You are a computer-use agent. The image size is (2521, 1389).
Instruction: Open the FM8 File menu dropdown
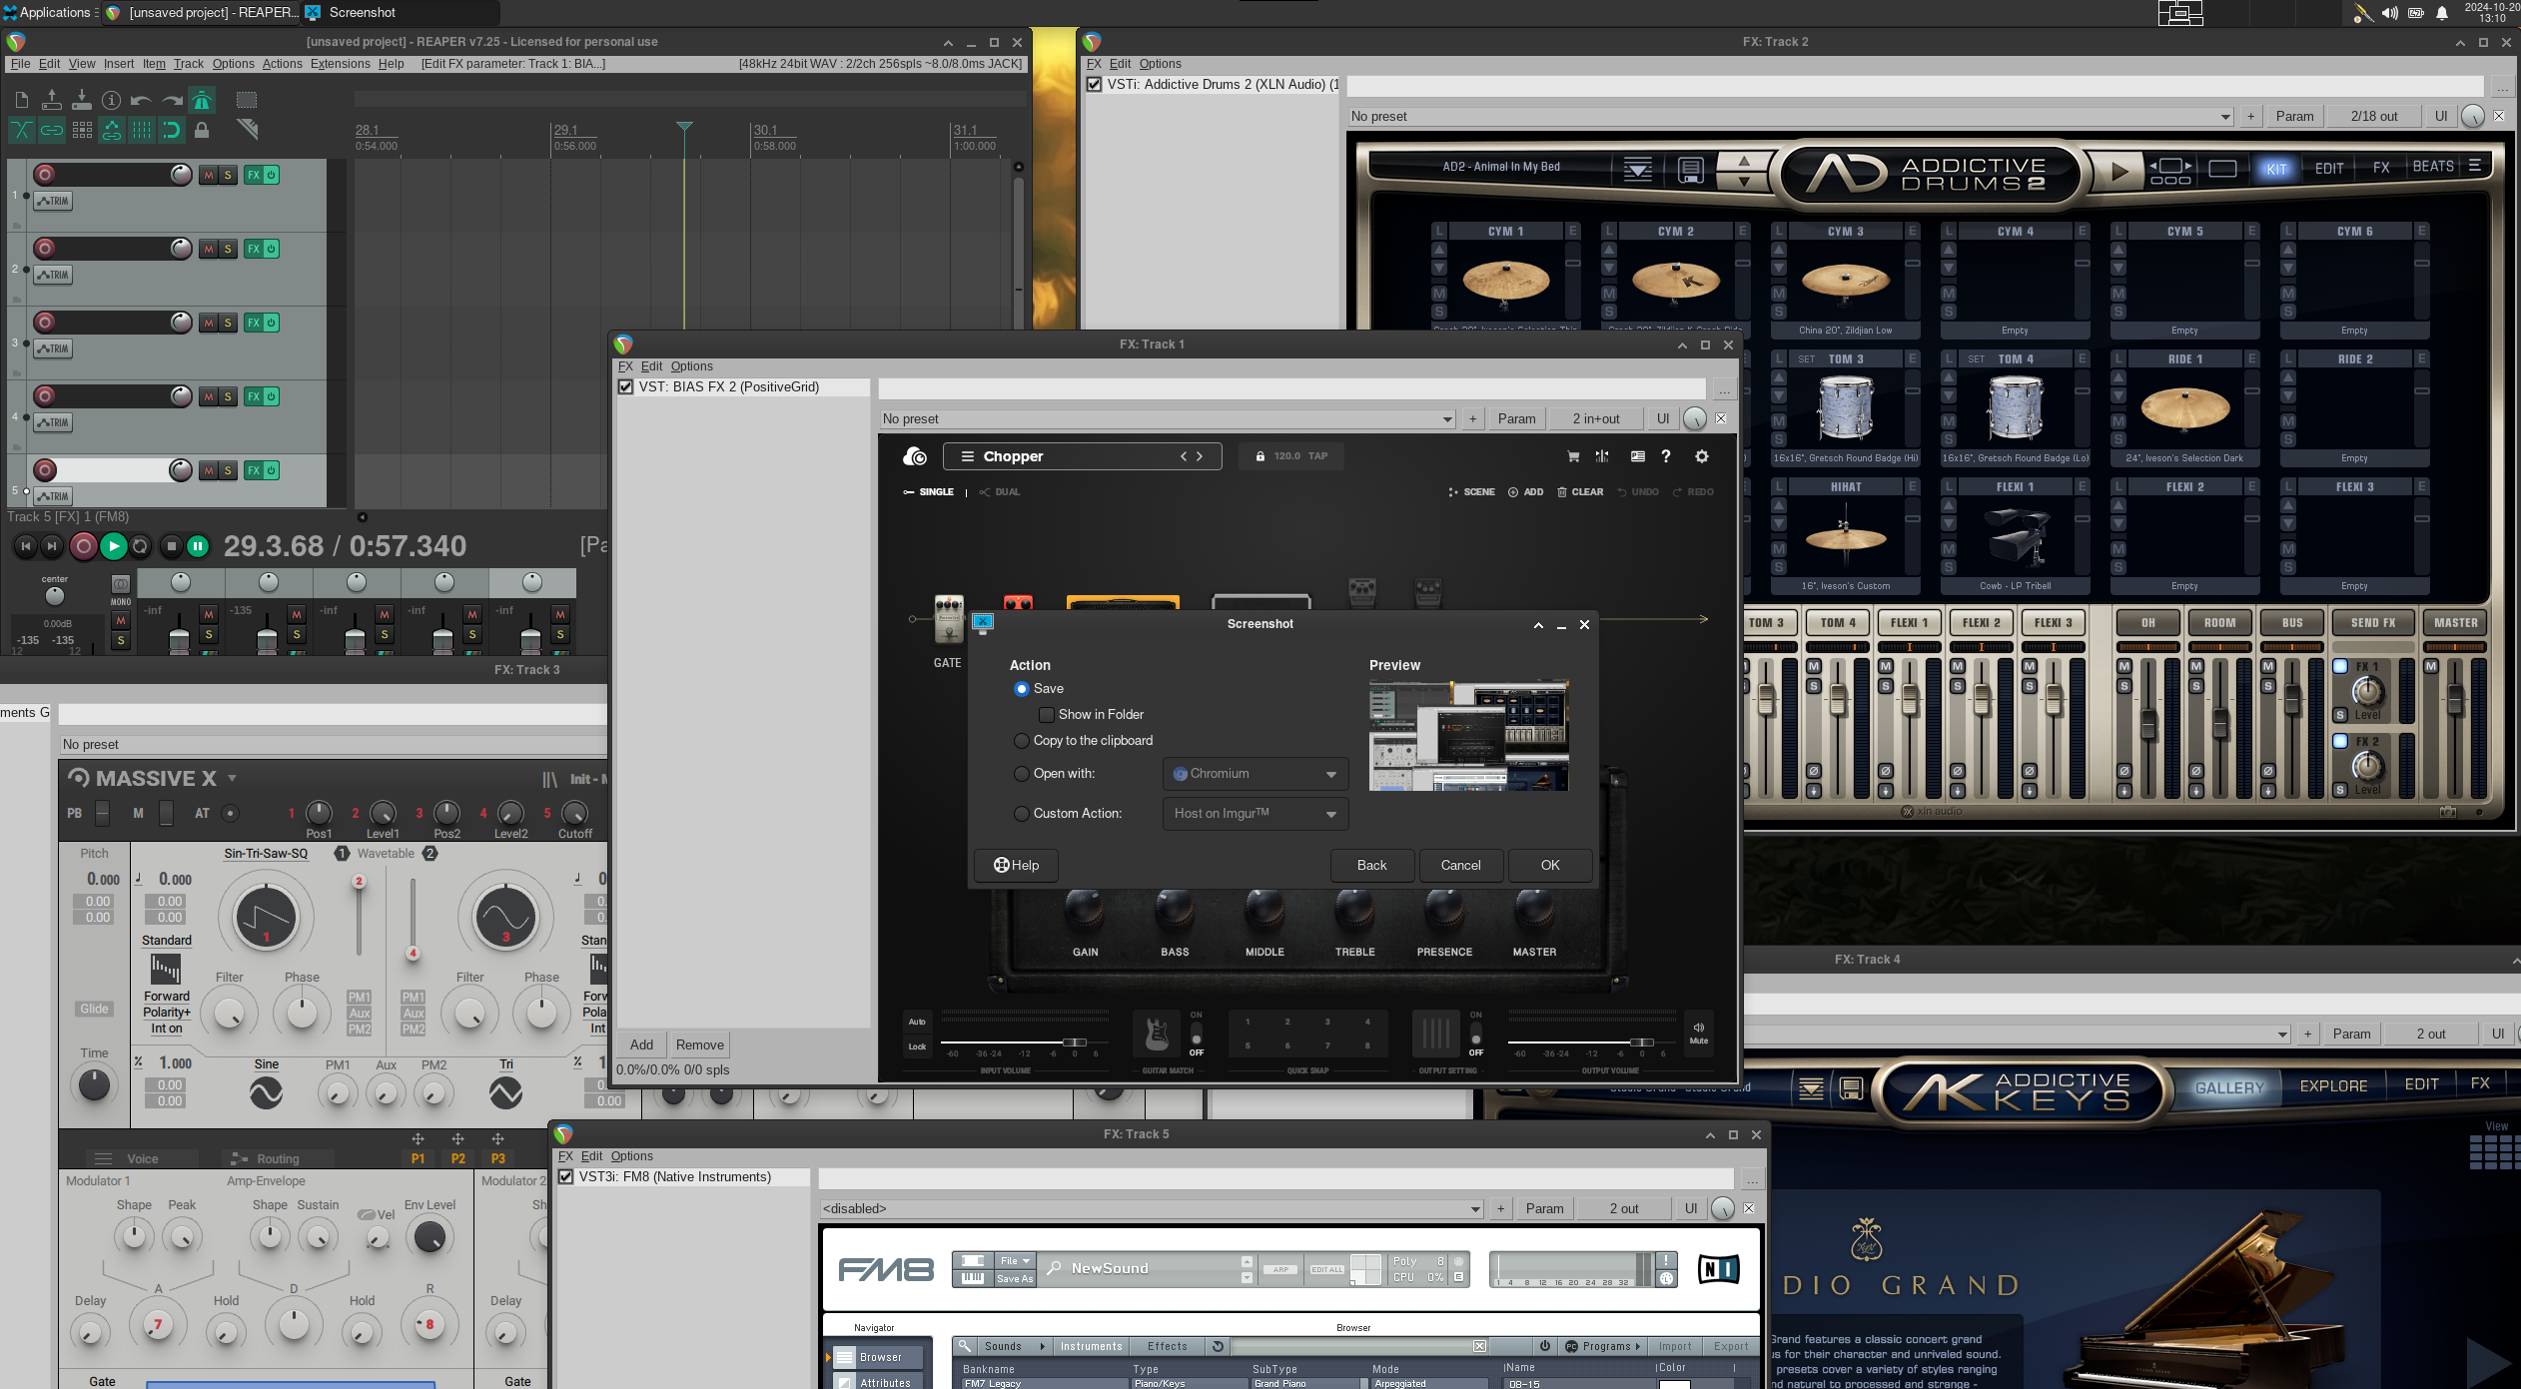click(1015, 1261)
